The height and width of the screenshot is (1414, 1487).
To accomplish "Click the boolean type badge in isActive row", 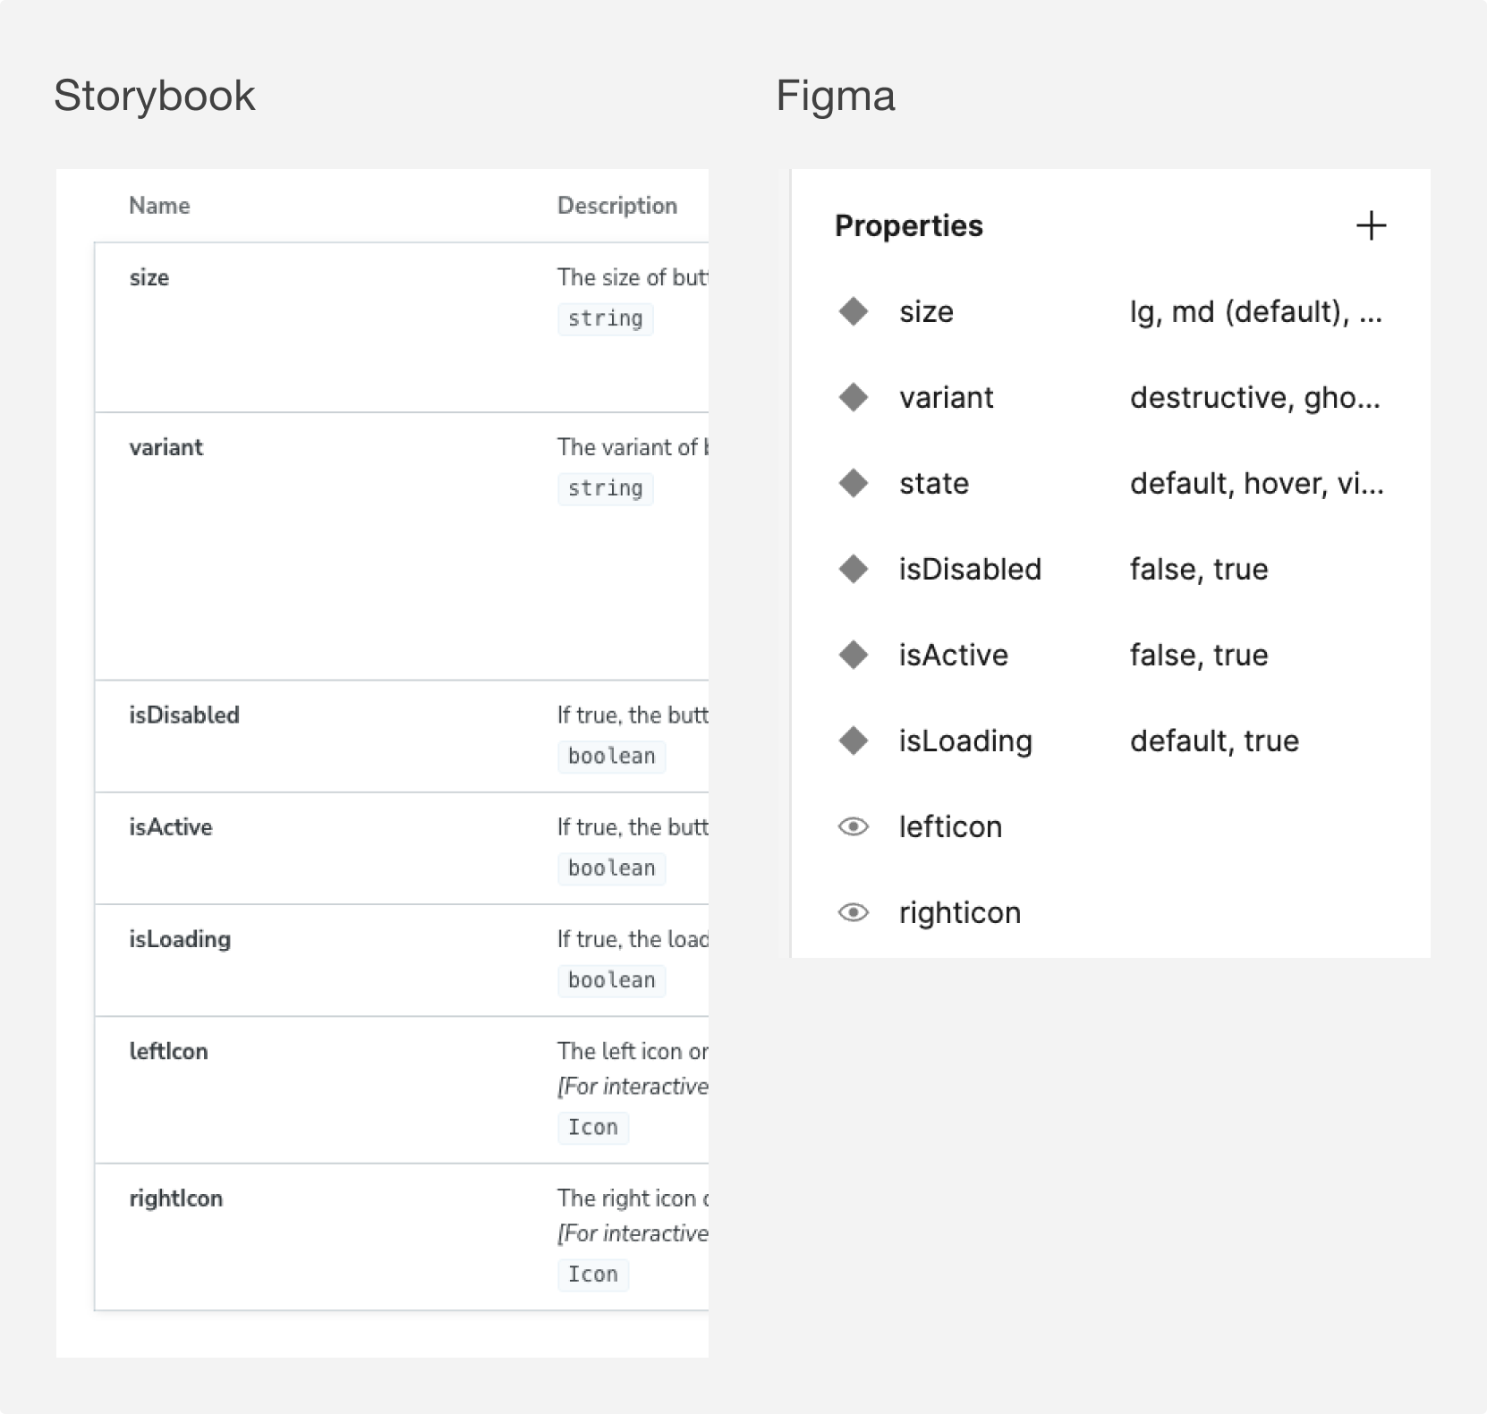I will click(x=612, y=868).
